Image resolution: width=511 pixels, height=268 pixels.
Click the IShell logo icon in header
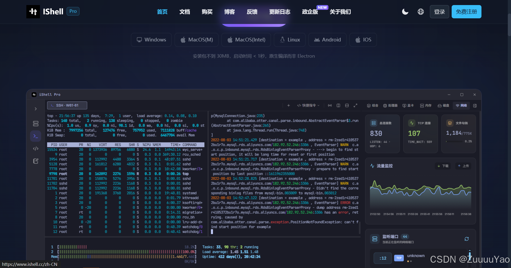tap(33, 12)
